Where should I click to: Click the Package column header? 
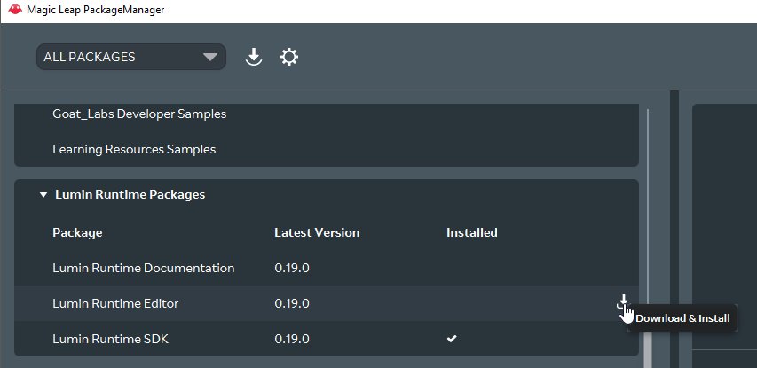(x=77, y=232)
